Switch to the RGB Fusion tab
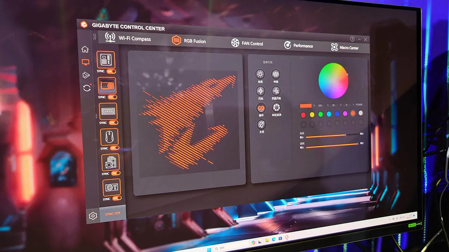This screenshot has height=252, width=449. pyautogui.click(x=189, y=41)
